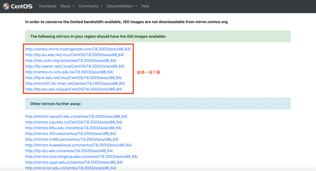
Task: Open the Help navbar item
Action: click(145, 6)
